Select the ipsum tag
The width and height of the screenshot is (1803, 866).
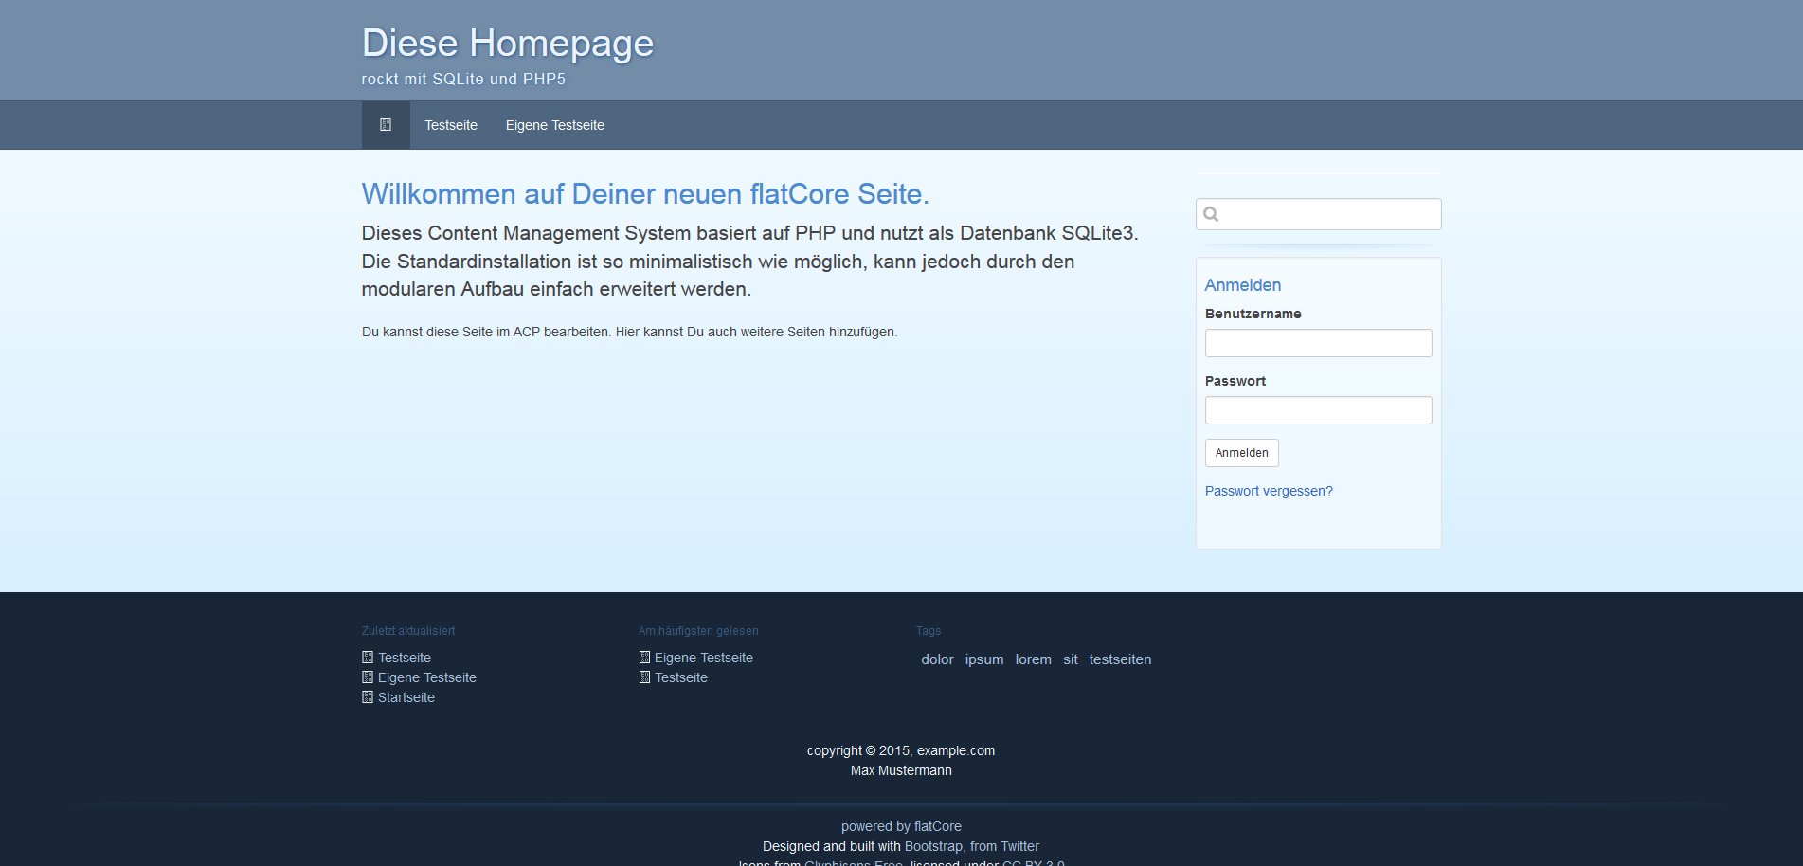(x=983, y=659)
